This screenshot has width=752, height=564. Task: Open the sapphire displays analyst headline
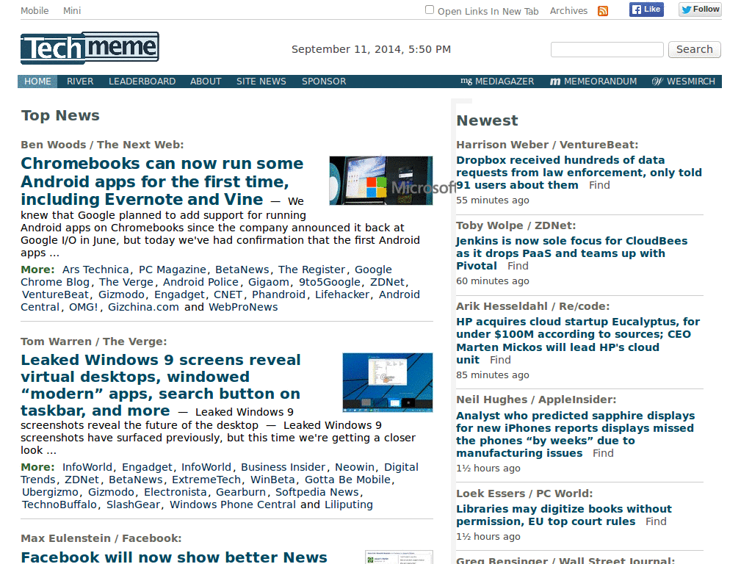[x=575, y=434]
